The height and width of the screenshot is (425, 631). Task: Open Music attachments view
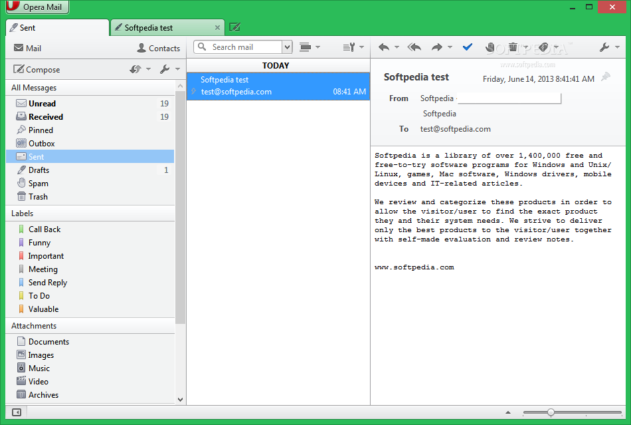pyautogui.click(x=90, y=368)
